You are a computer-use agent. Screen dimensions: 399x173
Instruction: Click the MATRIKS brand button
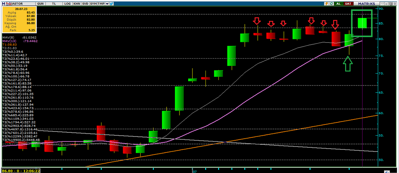[366, 3]
